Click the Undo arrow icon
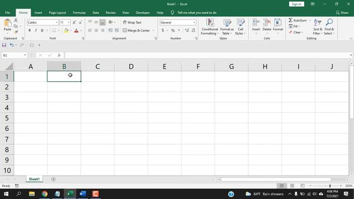The image size is (354, 199). 11,45
